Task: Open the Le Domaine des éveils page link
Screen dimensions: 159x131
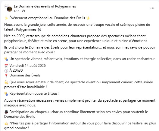Action: coord(32,6)
